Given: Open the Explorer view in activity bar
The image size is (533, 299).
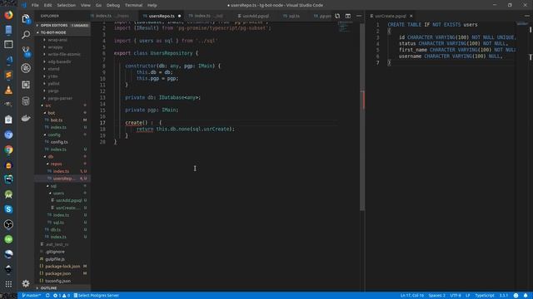Looking at the screenshot, I should pos(26,18).
